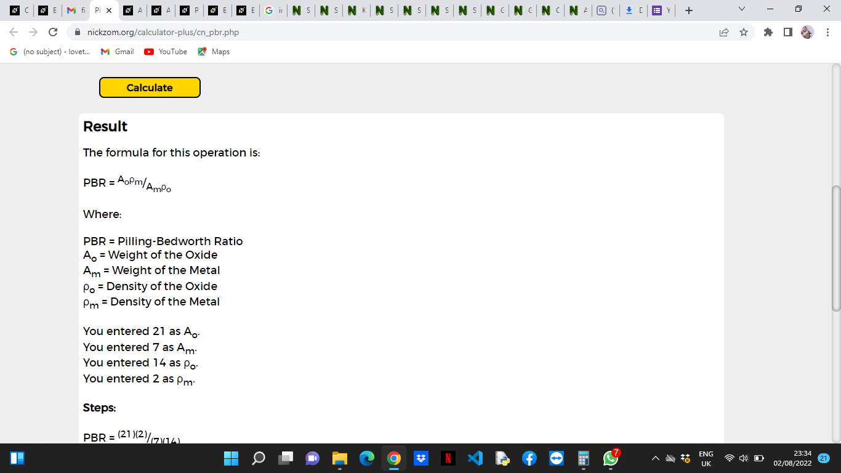Open the Wi-Fi network tray icon
The image size is (841, 473).
730,458
